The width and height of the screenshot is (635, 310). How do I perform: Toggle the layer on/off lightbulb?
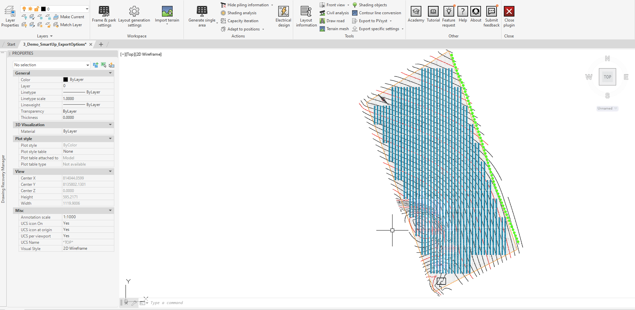(x=24, y=9)
